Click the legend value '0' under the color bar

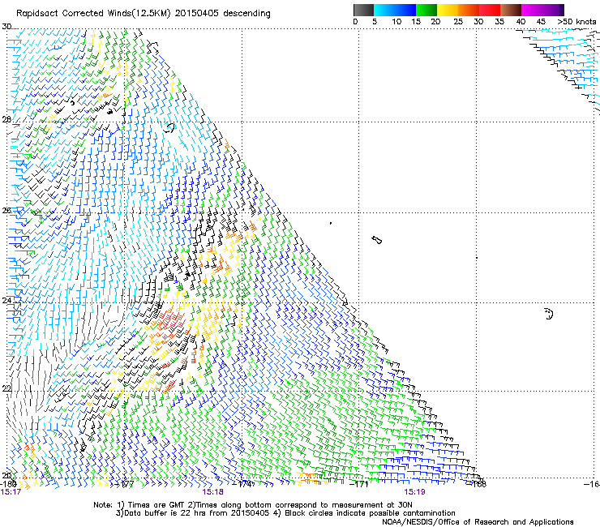pyautogui.click(x=355, y=22)
